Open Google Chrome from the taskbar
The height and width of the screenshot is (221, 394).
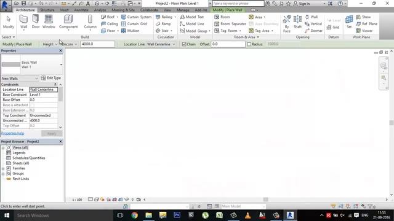[134, 215]
